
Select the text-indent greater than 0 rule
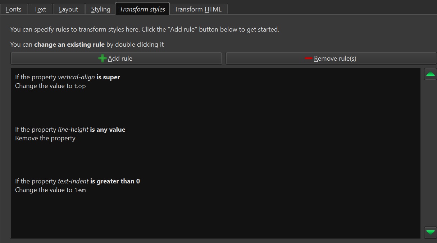(x=77, y=181)
